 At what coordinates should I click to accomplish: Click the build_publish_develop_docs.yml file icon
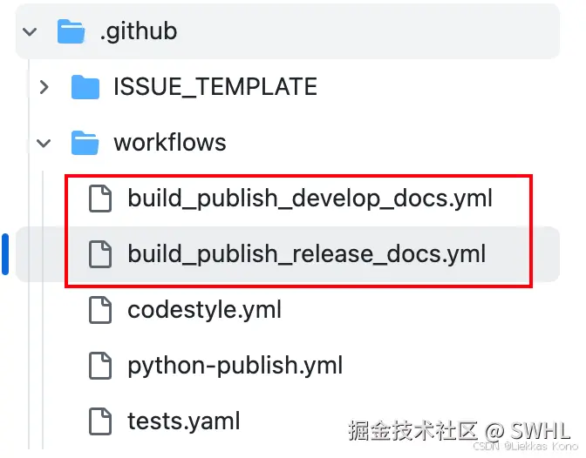pyautogui.click(x=101, y=199)
